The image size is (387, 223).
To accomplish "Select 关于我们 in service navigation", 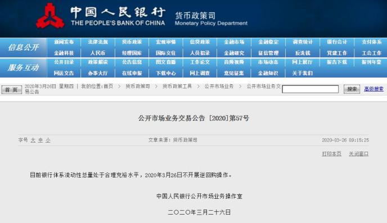I will tap(303, 73).
